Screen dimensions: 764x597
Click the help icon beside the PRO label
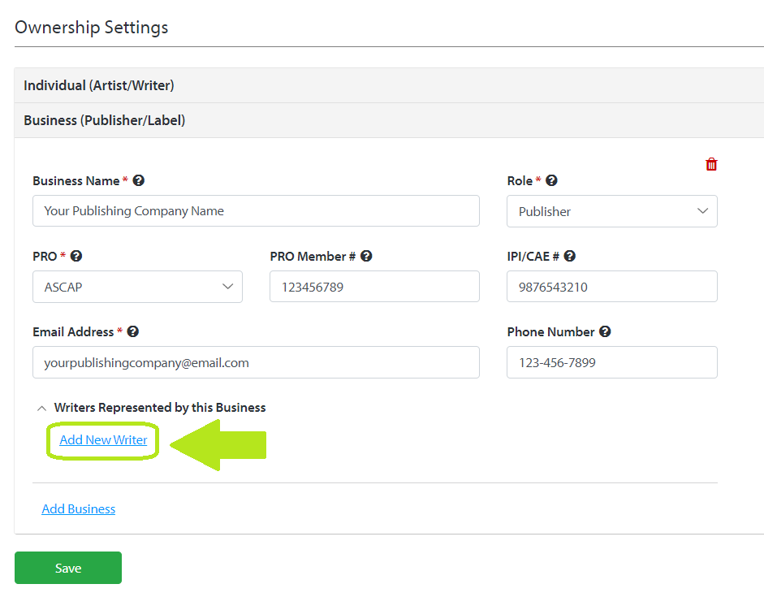coord(76,256)
